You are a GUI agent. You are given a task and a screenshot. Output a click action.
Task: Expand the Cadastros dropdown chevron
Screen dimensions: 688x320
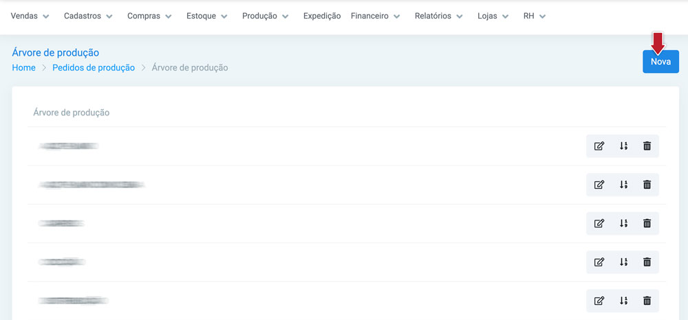109,16
